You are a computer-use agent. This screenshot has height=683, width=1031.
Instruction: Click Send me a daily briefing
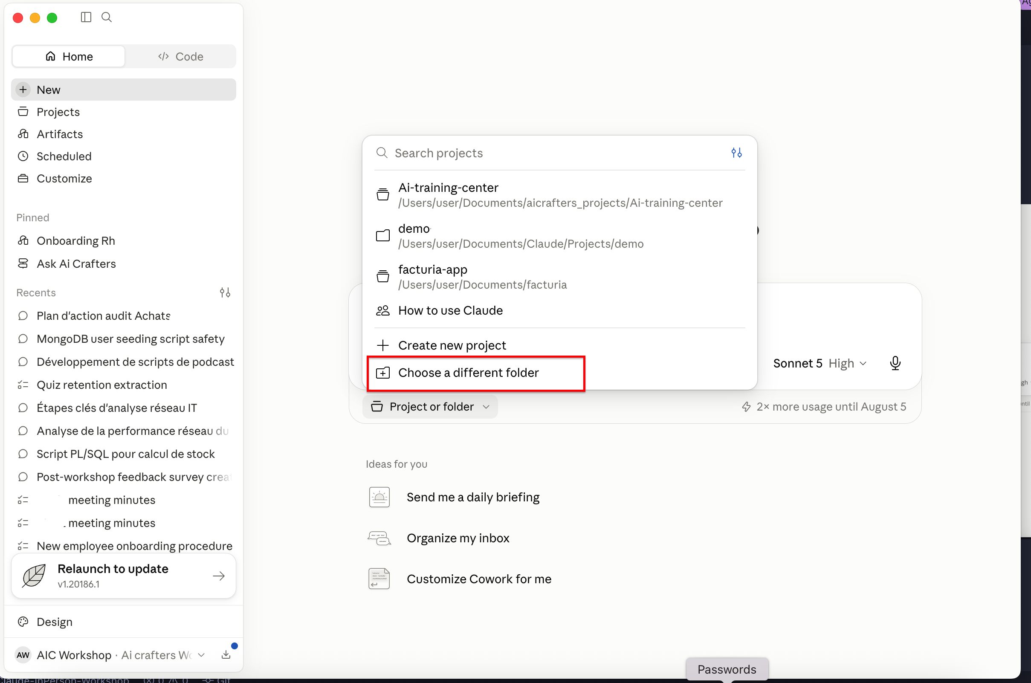click(473, 498)
